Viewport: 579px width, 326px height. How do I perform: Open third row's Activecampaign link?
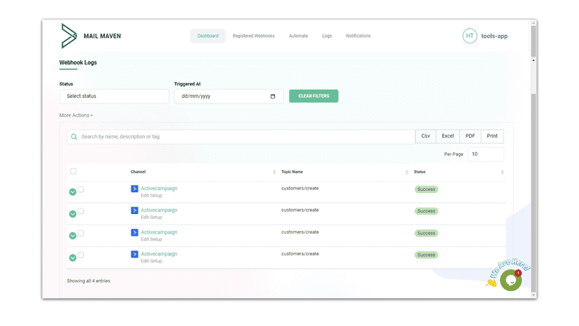click(x=159, y=232)
